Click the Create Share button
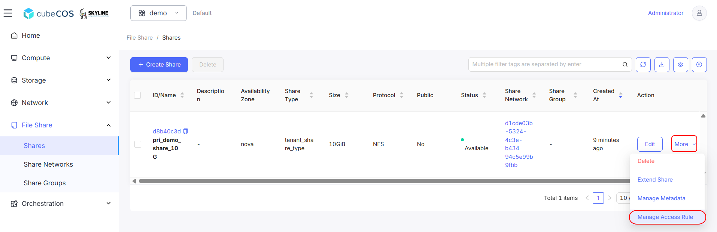The height and width of the screenshot is (232, 717). tap(159, 65)
